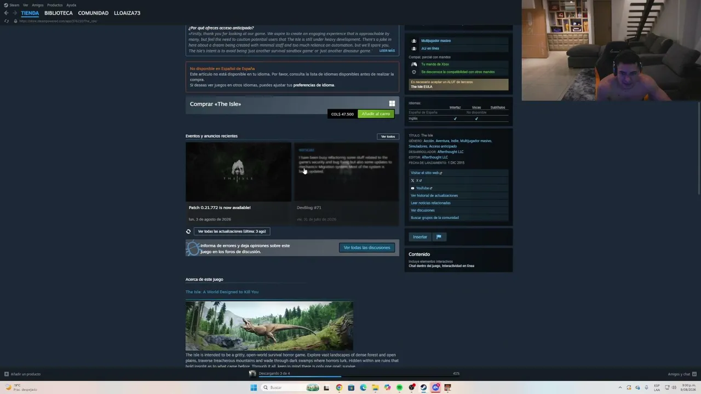701x394 pixels.
Task: Click 'Ver todas las discusiones' button
Action: 367,248
